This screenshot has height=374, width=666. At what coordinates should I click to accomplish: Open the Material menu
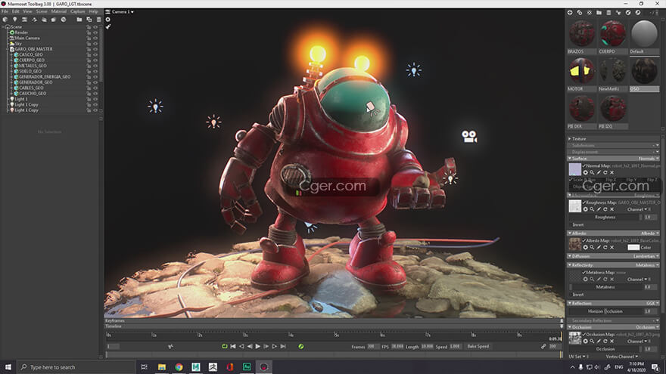58,11
